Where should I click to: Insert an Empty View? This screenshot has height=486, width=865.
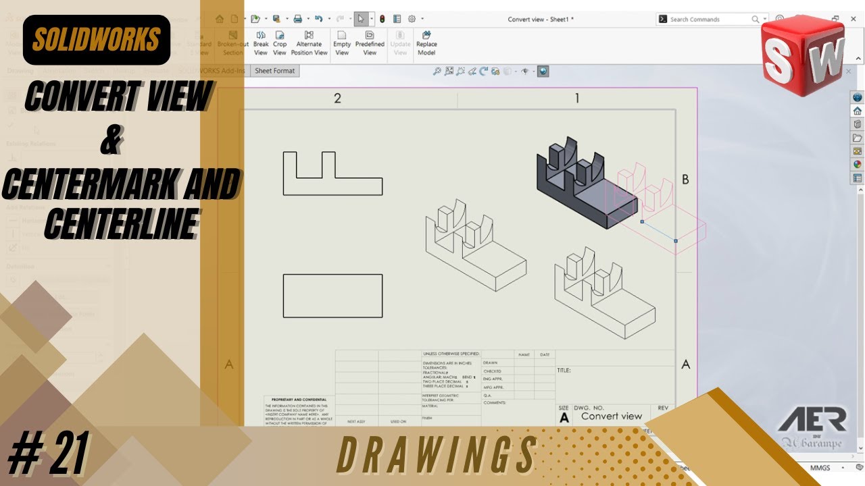click(342, 43)
